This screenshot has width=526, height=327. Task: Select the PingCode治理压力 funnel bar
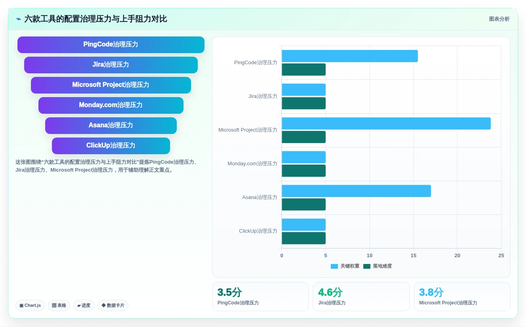click(111, 45)
